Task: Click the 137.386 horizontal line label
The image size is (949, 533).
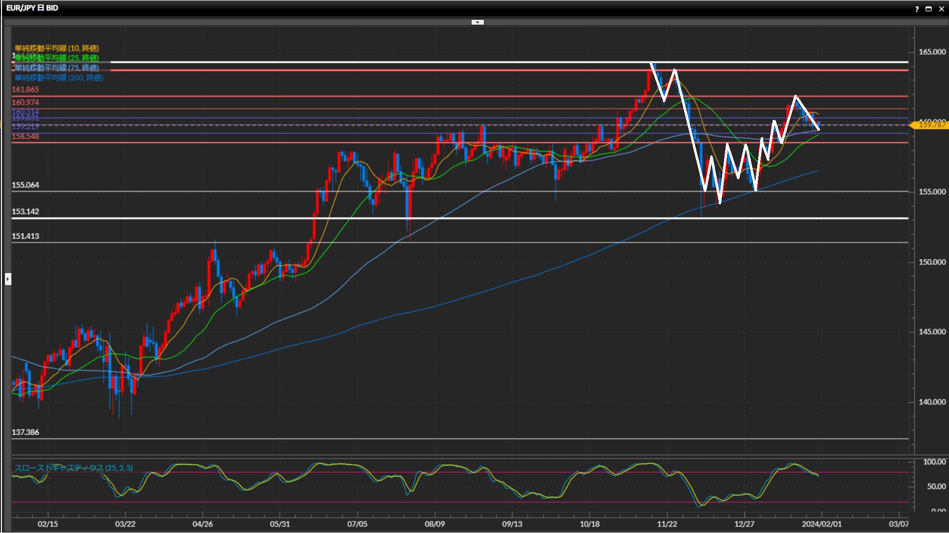Action: click(x=25, y=432)
